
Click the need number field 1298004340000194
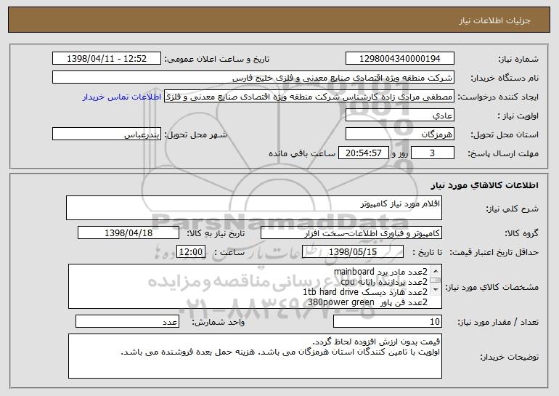[399, 59]
